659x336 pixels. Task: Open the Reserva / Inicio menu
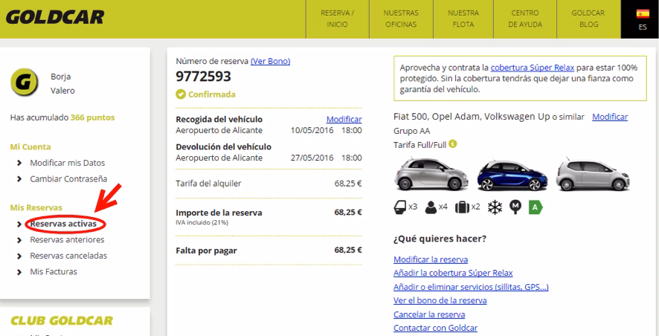tap(338, 19)
